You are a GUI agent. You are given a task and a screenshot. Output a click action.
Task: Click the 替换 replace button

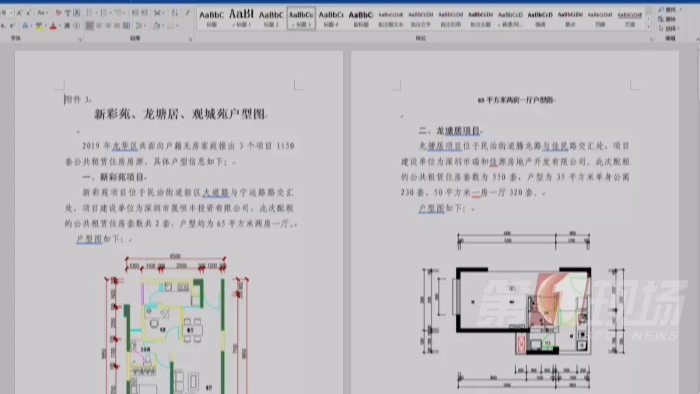pyautogui.click(x=670, y=19)
